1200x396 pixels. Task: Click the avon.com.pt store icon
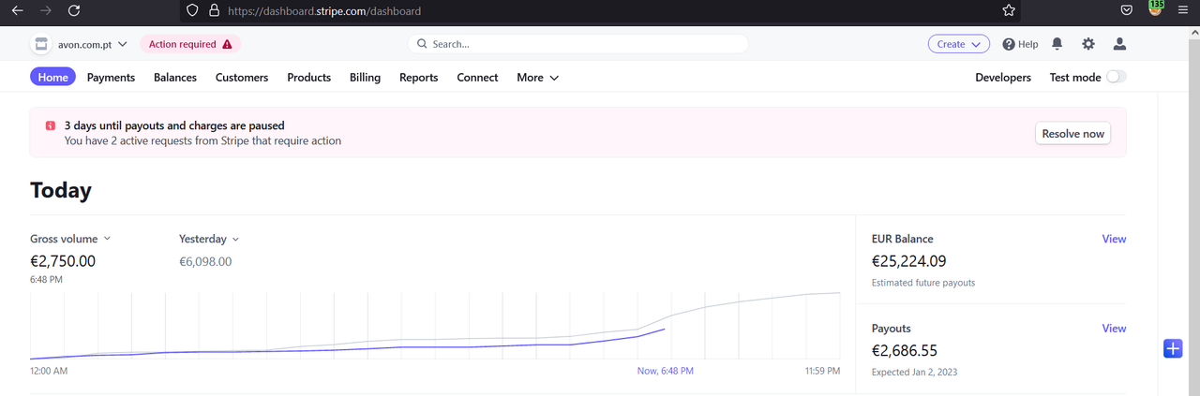40,44
